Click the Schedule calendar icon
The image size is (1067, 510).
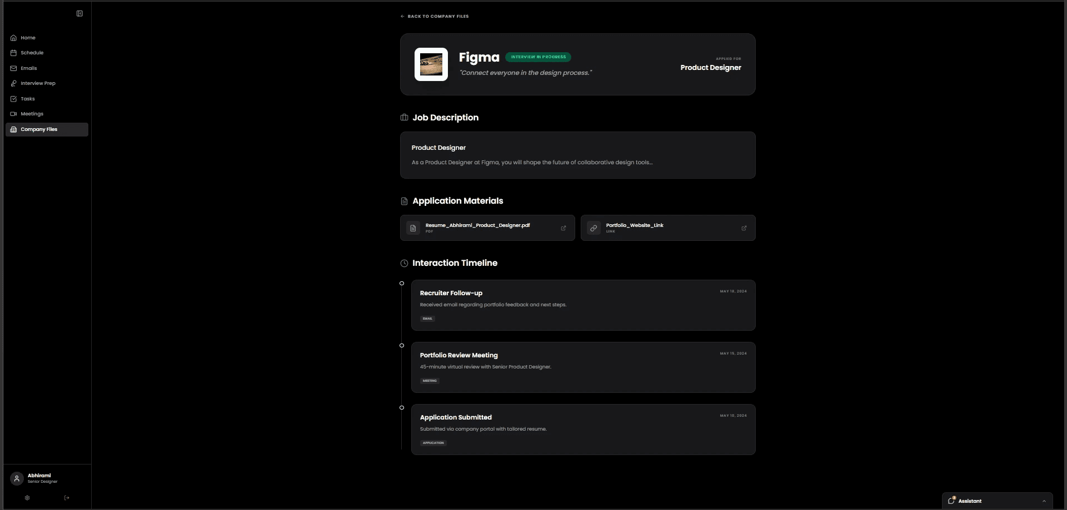pos(13,53)
